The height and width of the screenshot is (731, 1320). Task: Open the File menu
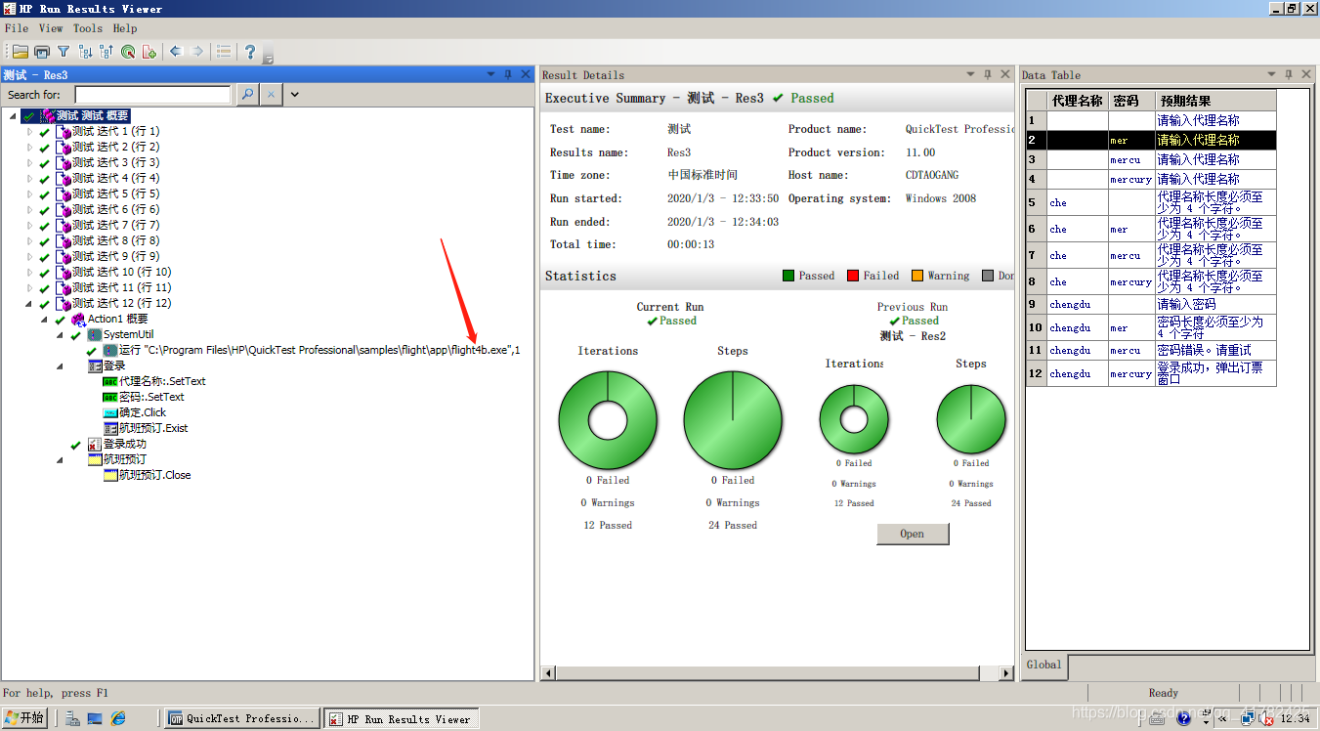(17, 28)
